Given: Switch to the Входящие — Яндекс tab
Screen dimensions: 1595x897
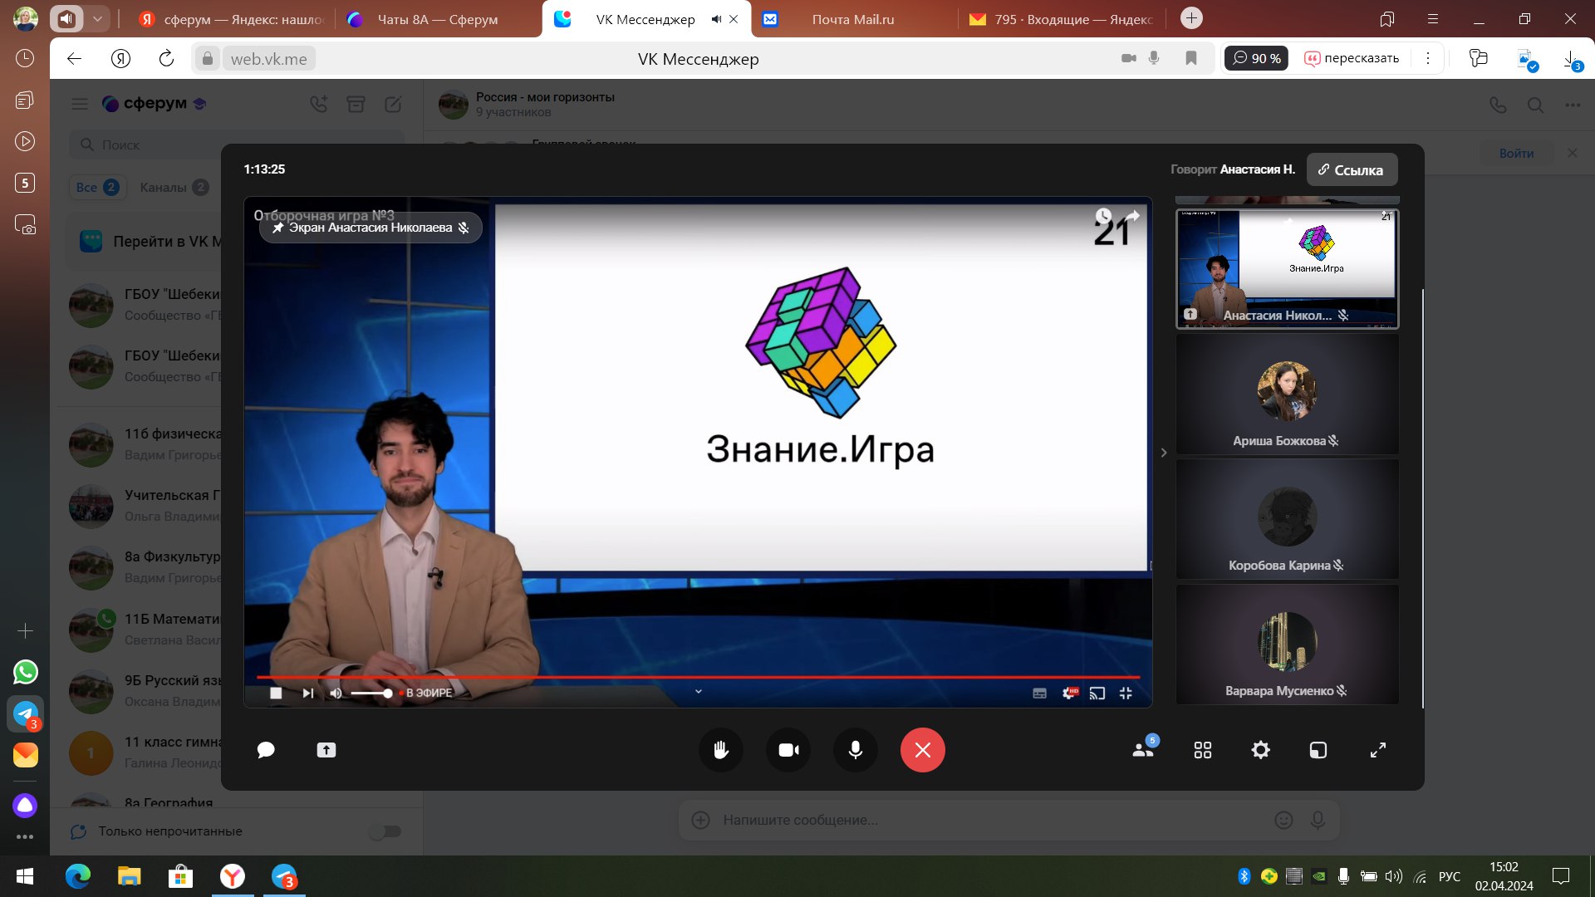Looking at the screenshot, I should [1062, 19].
